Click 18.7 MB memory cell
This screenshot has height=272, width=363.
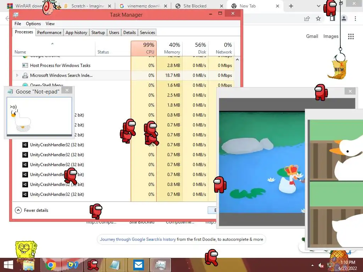[170, 75]
